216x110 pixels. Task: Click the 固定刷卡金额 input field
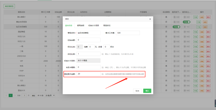tap(88, 74)
